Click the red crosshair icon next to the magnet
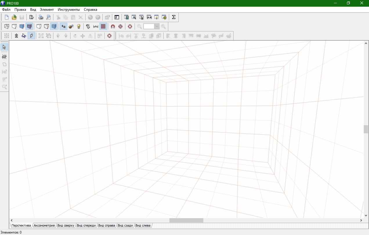 coord(120,26)
